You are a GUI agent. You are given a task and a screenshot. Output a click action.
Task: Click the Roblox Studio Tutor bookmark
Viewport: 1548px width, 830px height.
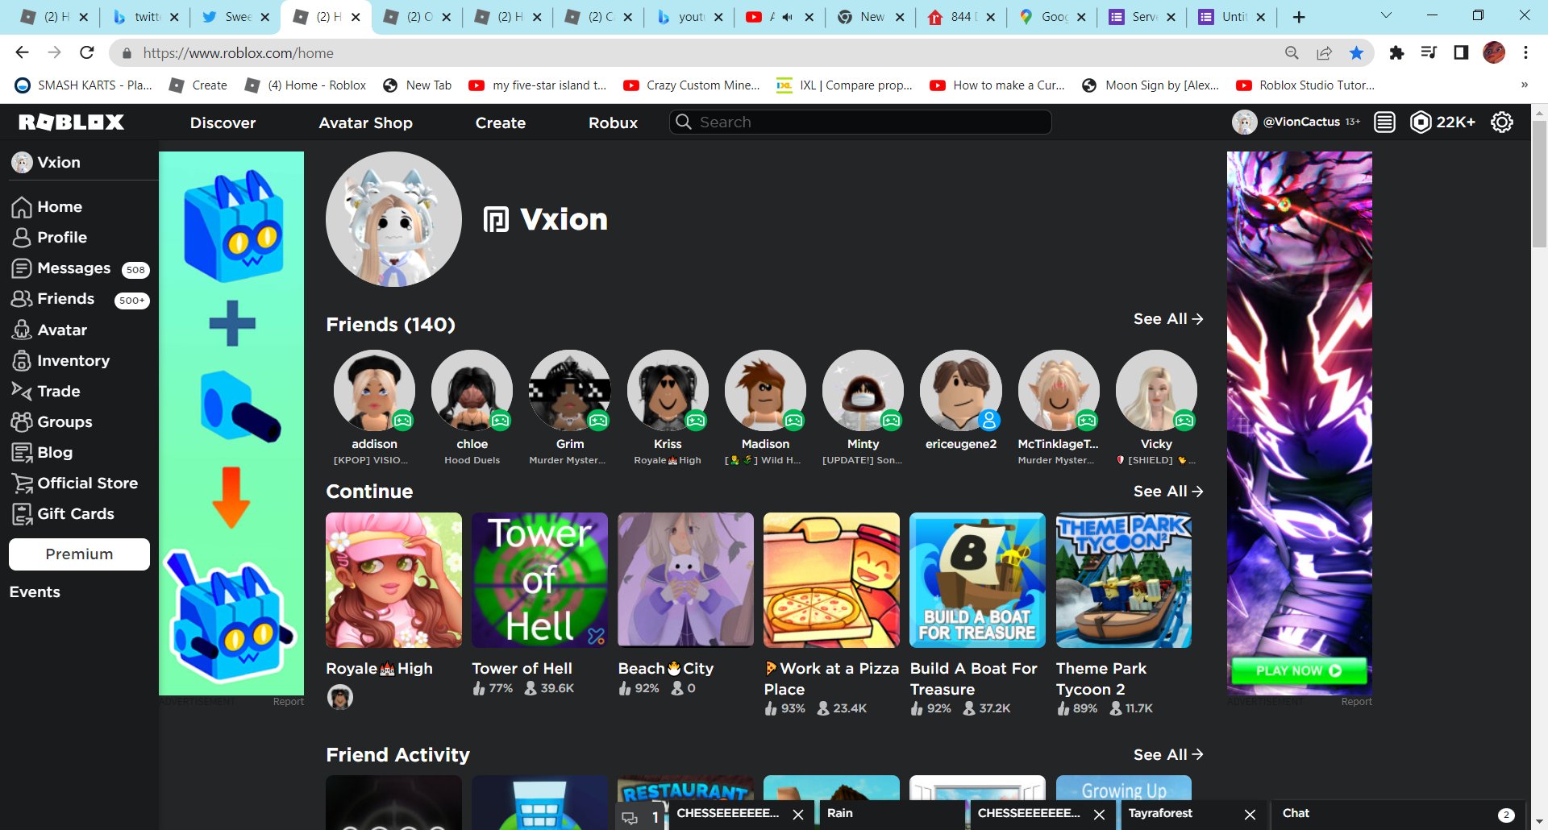[1305, 85]
